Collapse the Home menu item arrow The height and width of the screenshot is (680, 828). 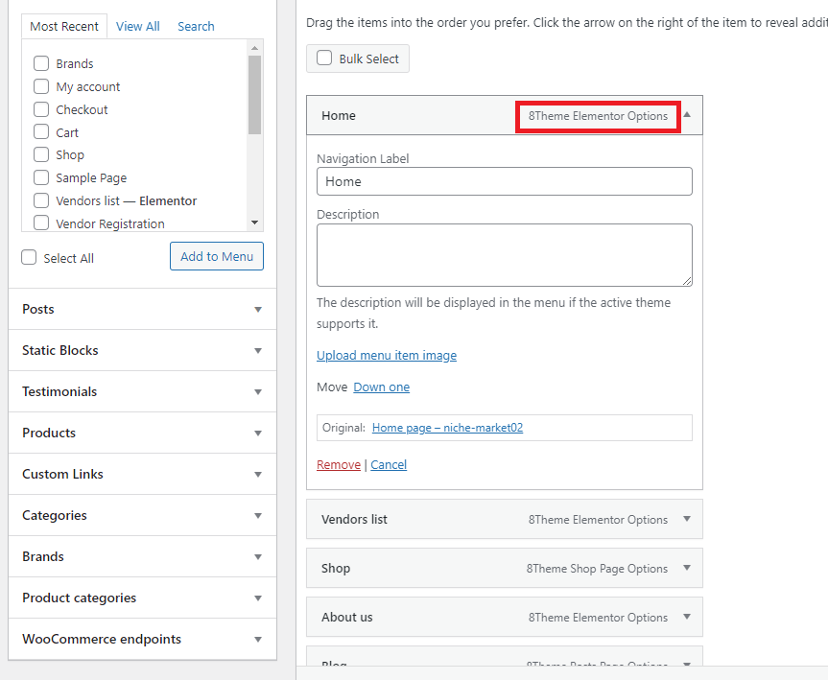click(x=687, y=114)
